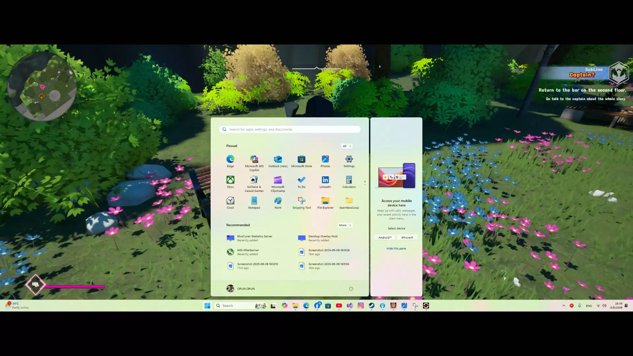Open the Clock app
Viewport: 633px width, 356px height.
(230, 203)
